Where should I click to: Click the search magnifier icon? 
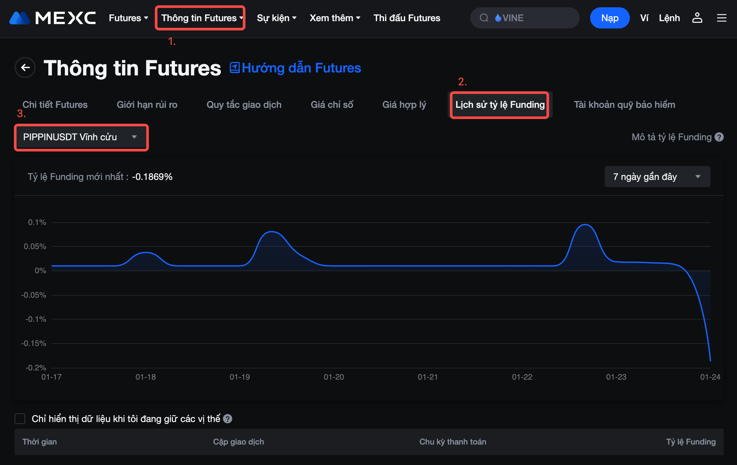click(484, 18)
